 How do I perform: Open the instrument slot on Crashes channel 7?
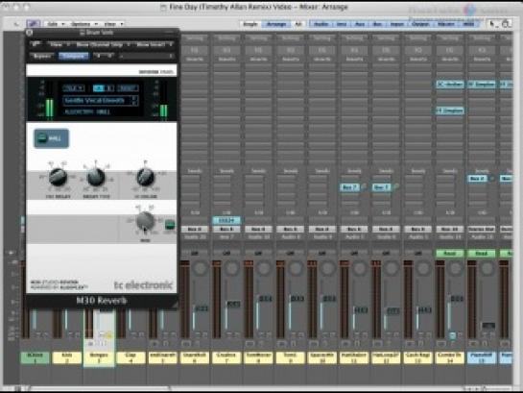(x=226, y=220)
